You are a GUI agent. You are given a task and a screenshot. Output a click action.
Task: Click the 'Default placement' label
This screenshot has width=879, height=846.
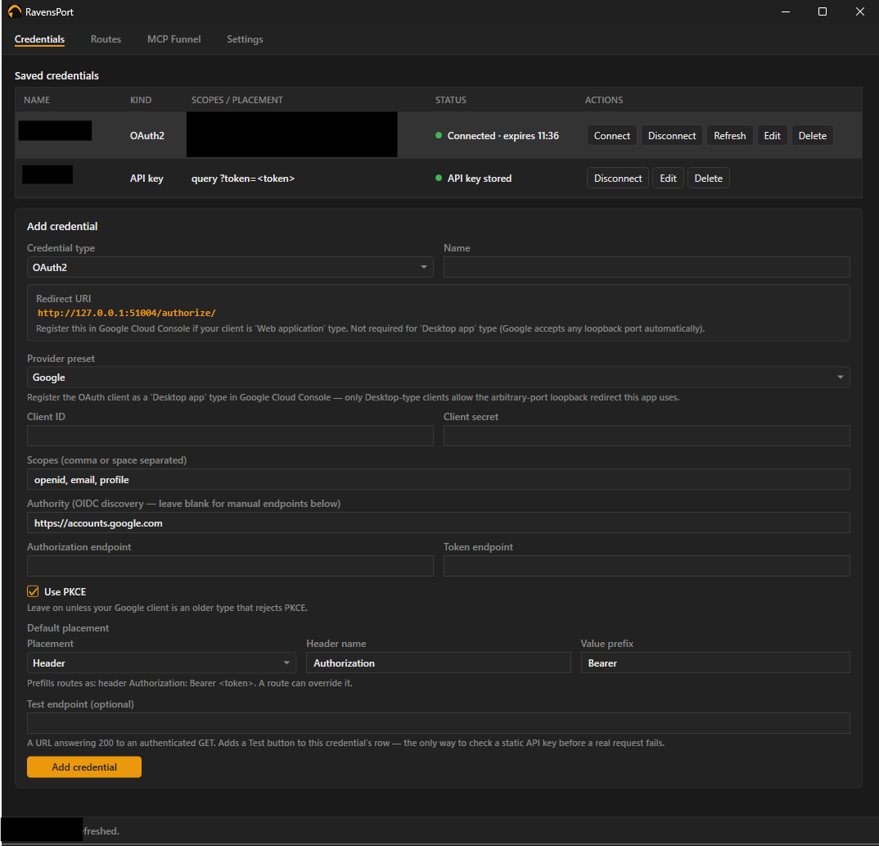[x=68, y=628]
